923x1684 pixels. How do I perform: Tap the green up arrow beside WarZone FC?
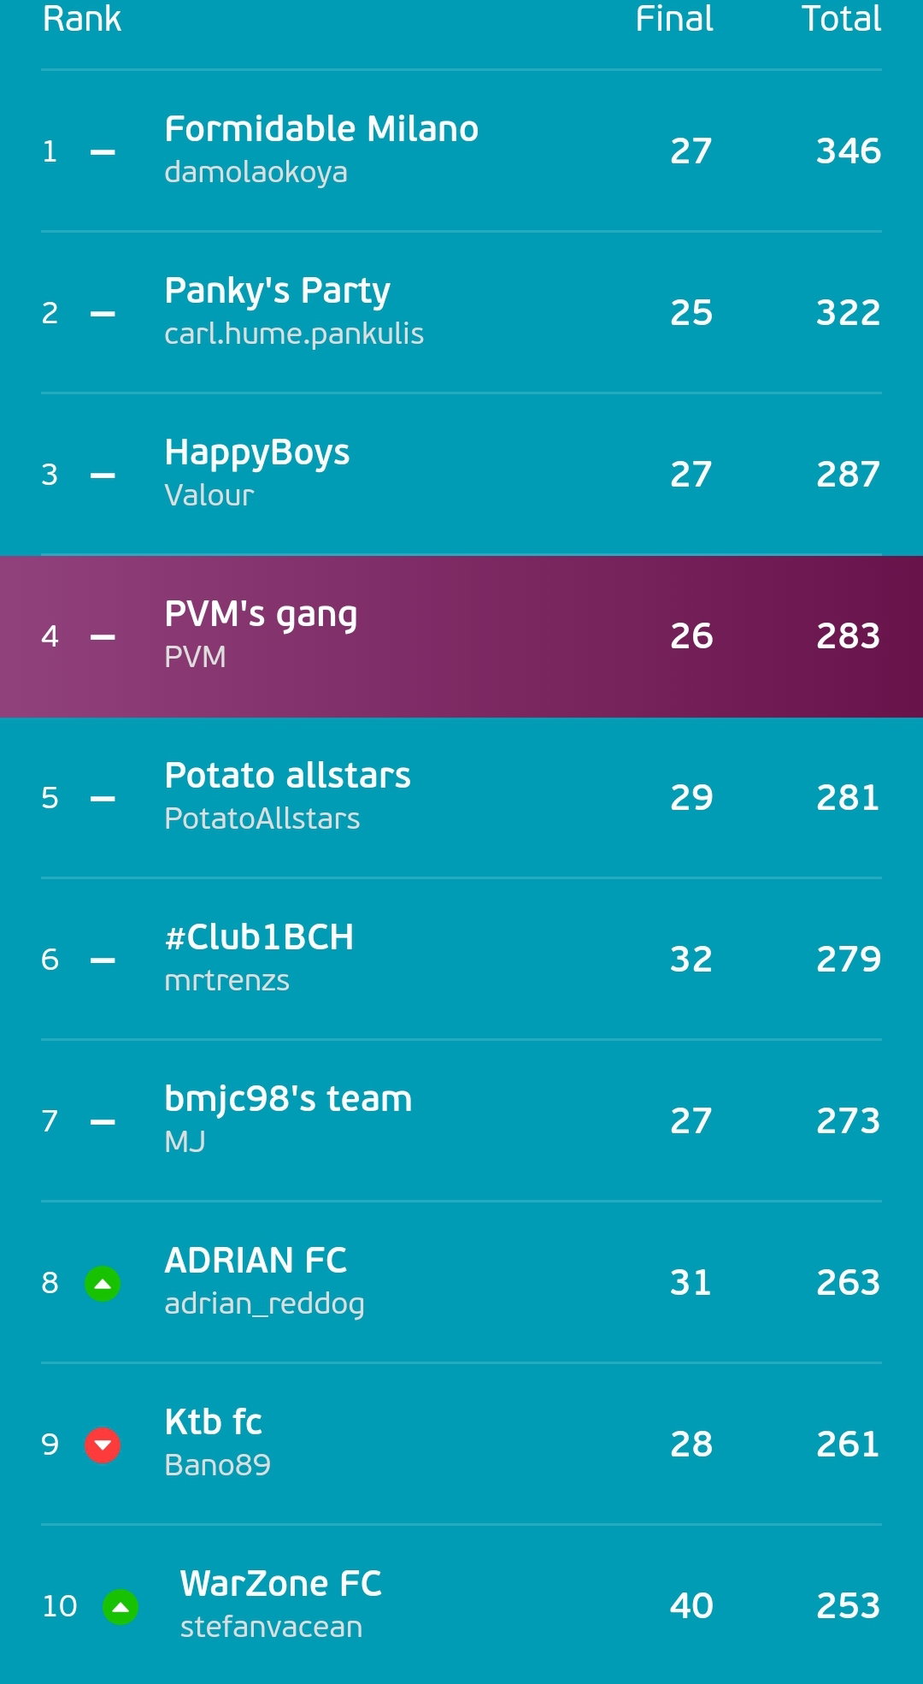121,1606
